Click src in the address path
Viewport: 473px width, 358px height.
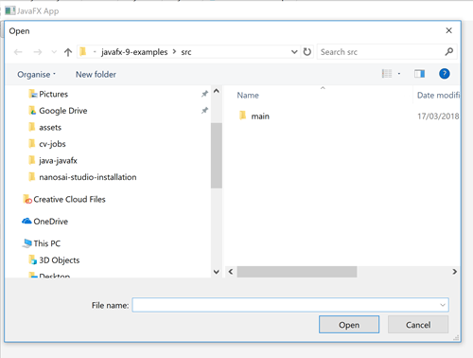(186, 52)
